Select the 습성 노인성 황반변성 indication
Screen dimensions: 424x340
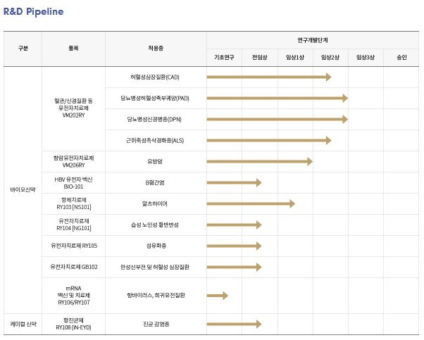(155, 225)
